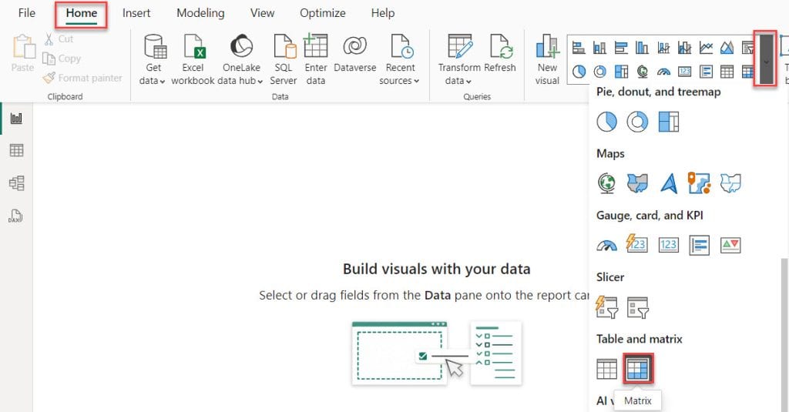Choose new Slicer with lightning bolt
Viewport: 789px width, 412px height.
(607, 306)
